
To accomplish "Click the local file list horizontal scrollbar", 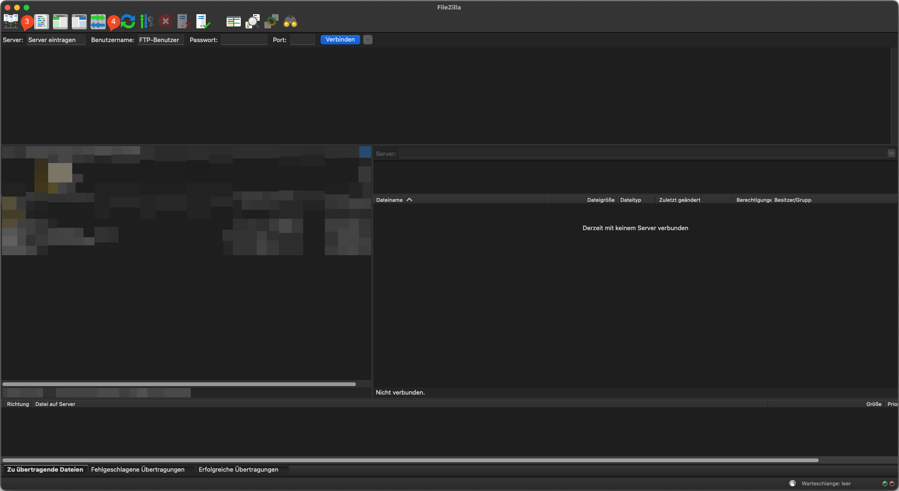I will (x=179, y=384).
